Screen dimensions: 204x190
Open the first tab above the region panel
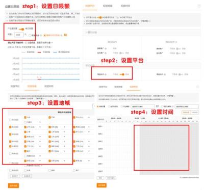pyautogui.click(x=15, y=86)
